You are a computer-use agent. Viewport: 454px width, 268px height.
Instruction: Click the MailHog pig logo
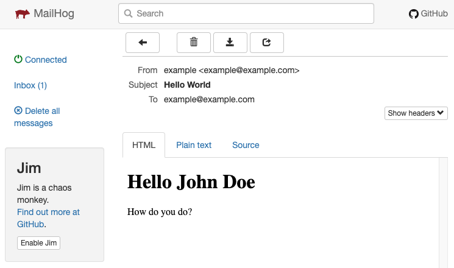click(x=23, y=13)
